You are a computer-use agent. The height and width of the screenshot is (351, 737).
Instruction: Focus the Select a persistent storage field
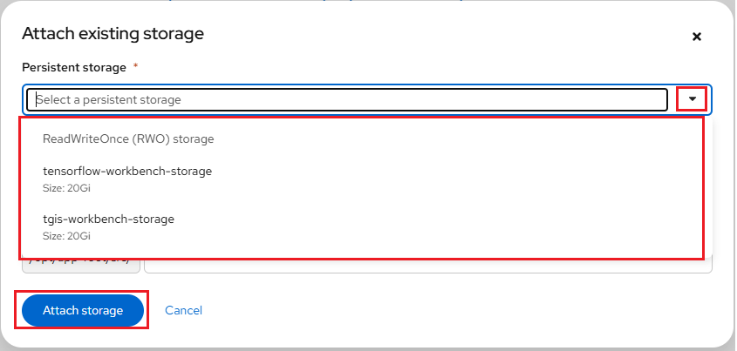point(349,99)
